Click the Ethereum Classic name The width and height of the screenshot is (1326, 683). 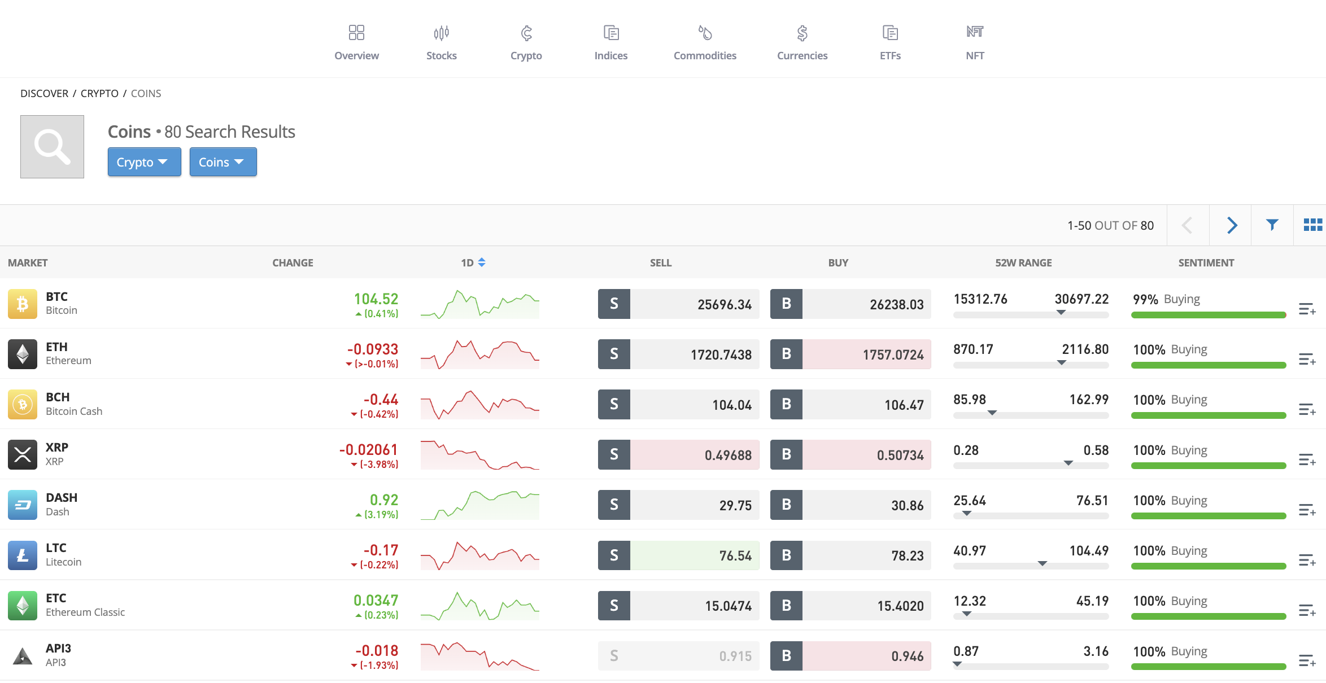(x=85, y=612)
